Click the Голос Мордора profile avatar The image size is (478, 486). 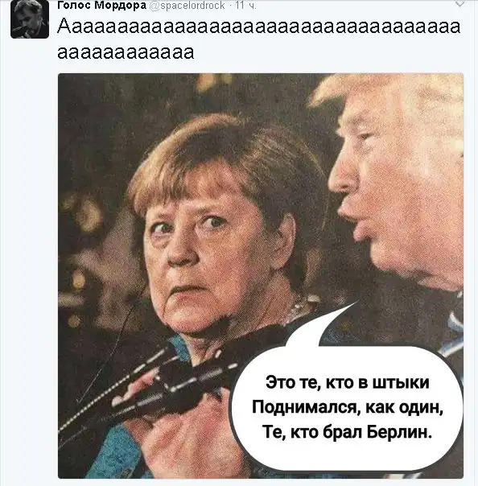pos(30,19)
